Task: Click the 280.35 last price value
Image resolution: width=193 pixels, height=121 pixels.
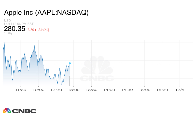Action: click(x=14, y=29)
